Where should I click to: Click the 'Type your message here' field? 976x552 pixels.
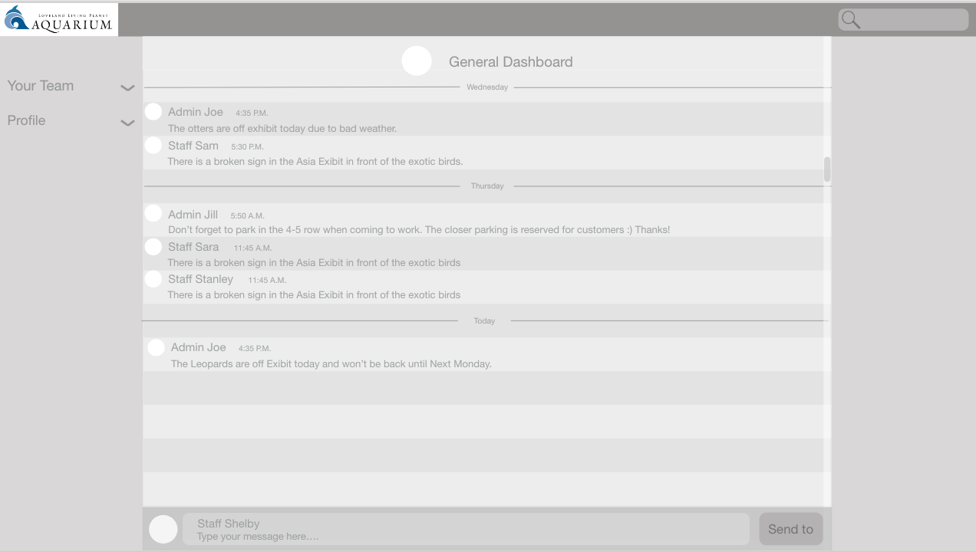[466, 529]
